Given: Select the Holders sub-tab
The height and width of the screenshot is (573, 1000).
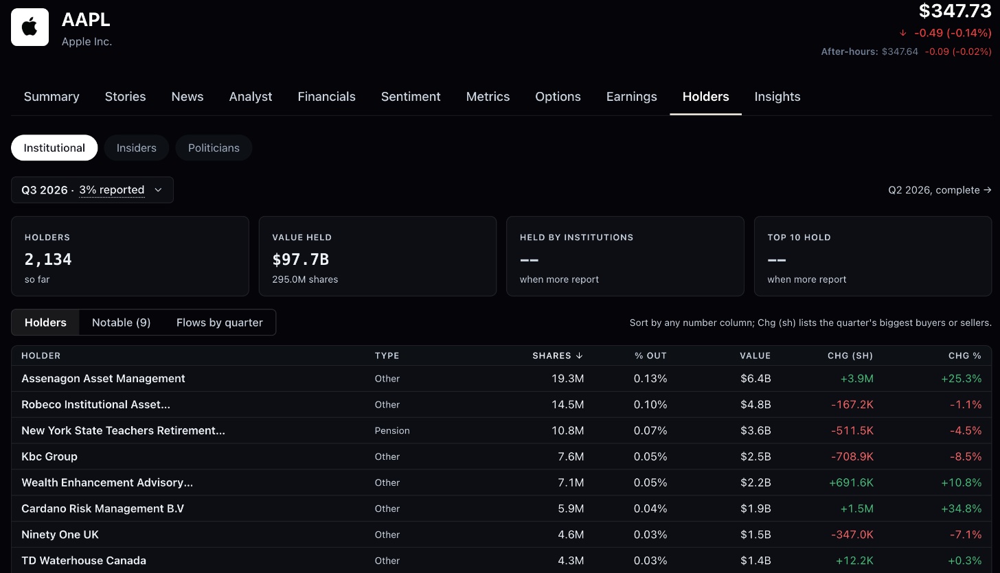Looking at the screenshot, I should (x=45, y=323).
